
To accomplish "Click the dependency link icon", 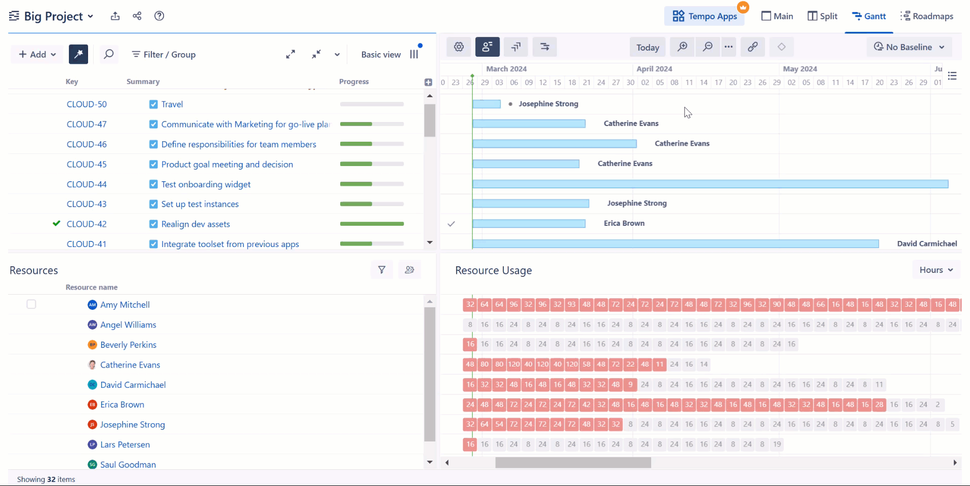I will pos(752,47).
